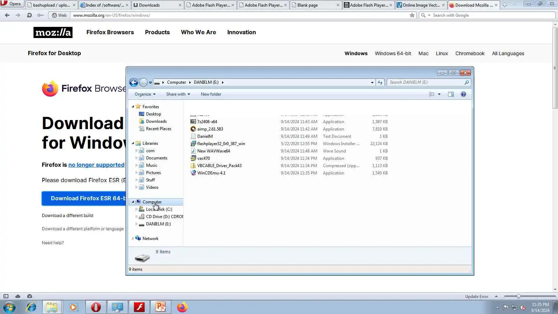The width and height of the screenshot is (558, 314).
Task: Toggle the Explorer preview pane
Action: pos(451,94)
